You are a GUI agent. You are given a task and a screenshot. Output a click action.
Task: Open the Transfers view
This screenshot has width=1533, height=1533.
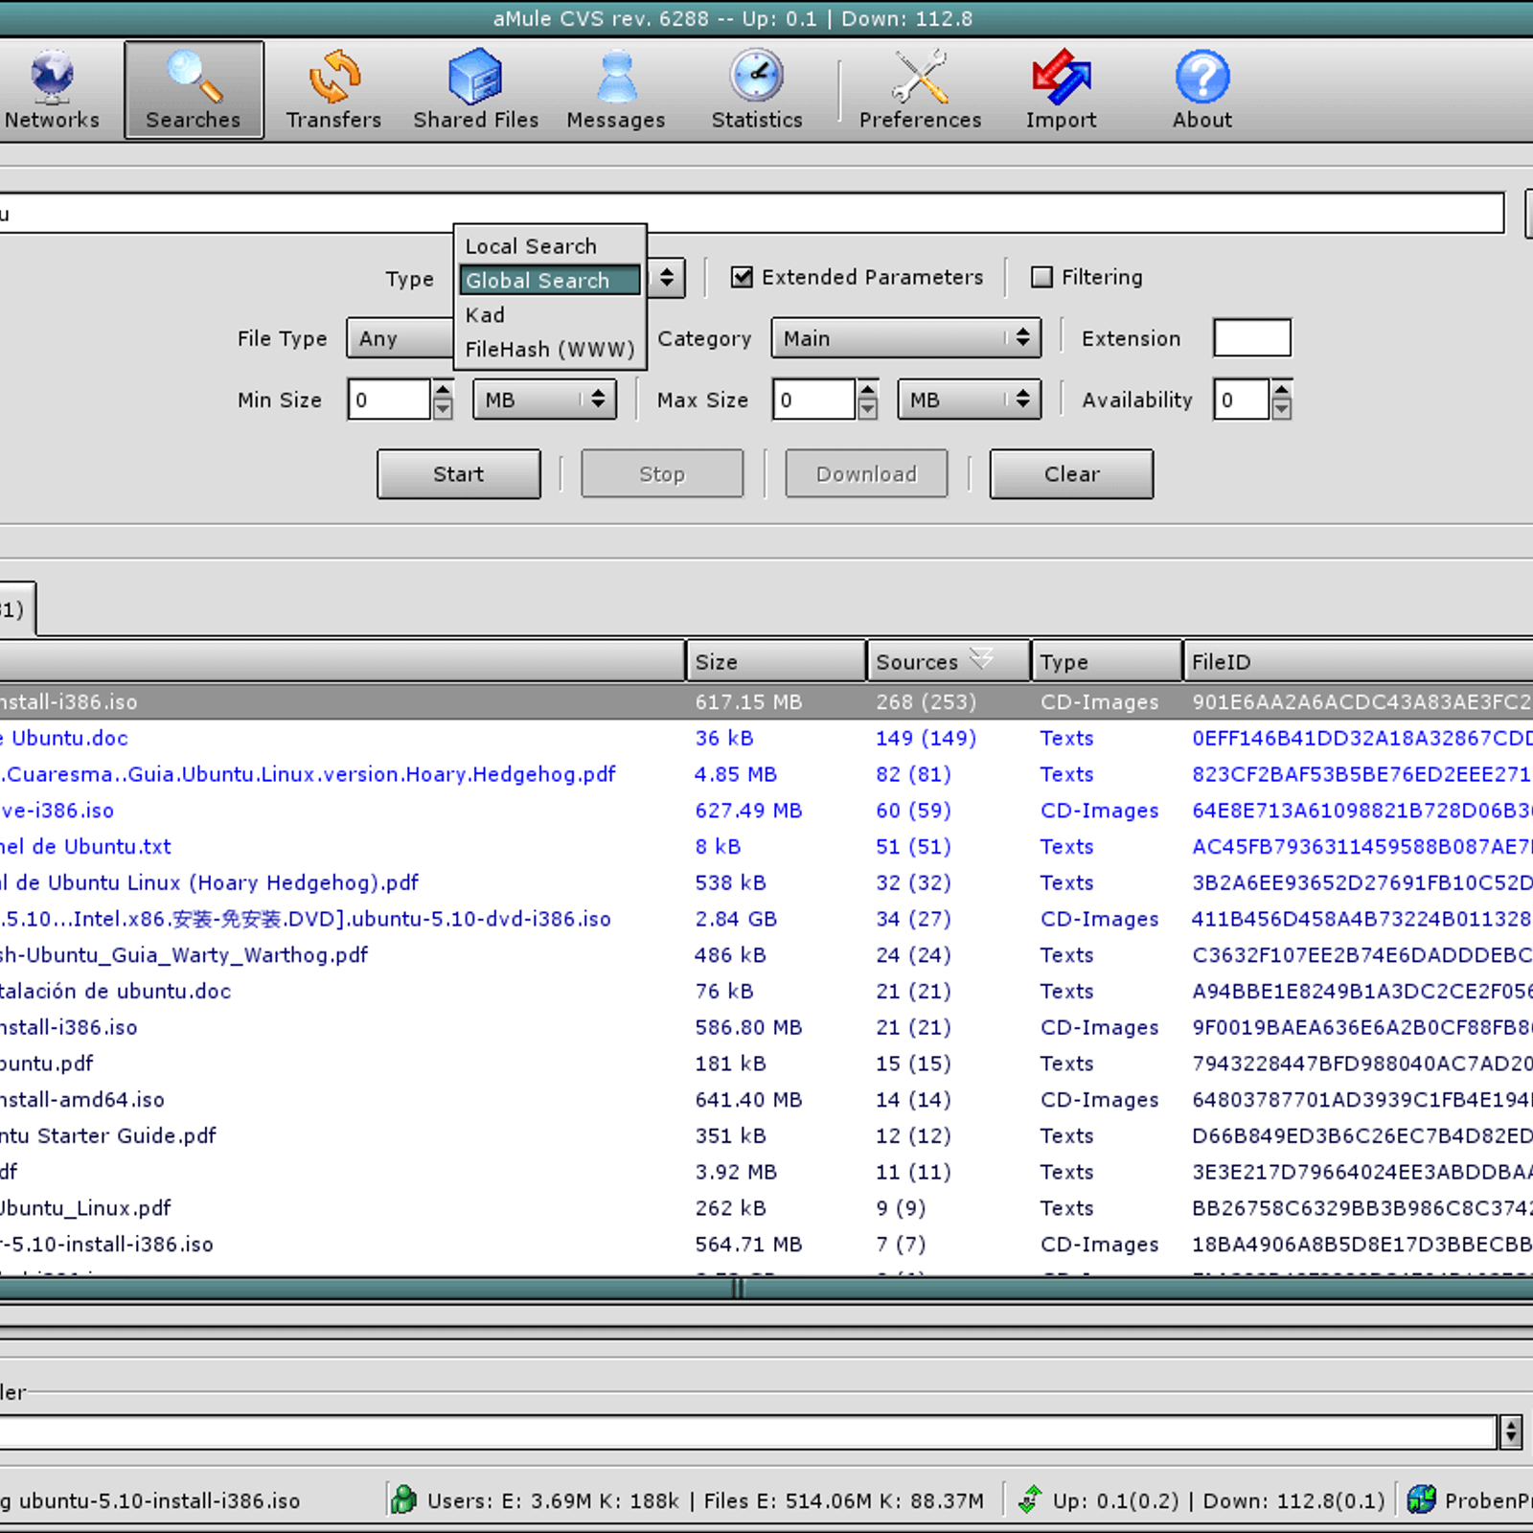tap(333, 90)
